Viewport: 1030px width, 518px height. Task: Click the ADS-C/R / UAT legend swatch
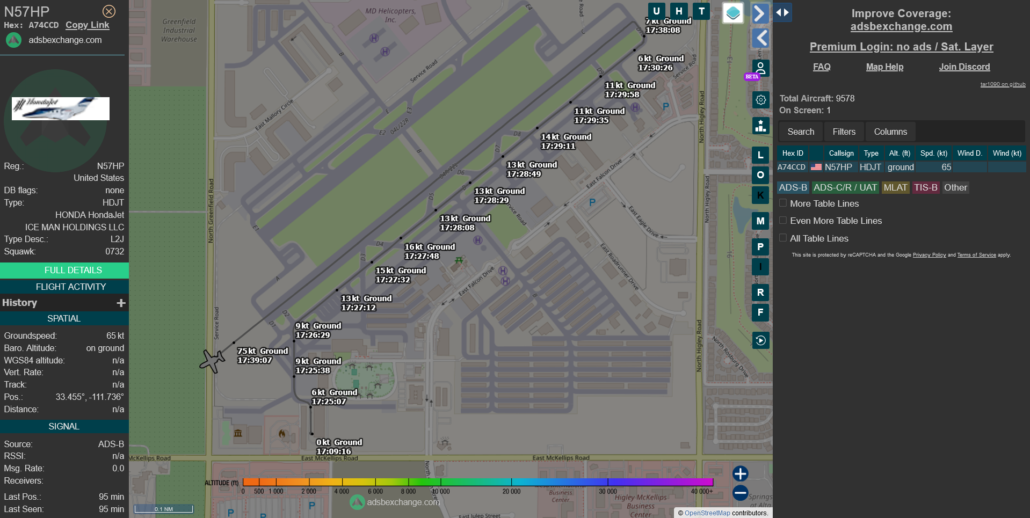(x=845, y=187)
